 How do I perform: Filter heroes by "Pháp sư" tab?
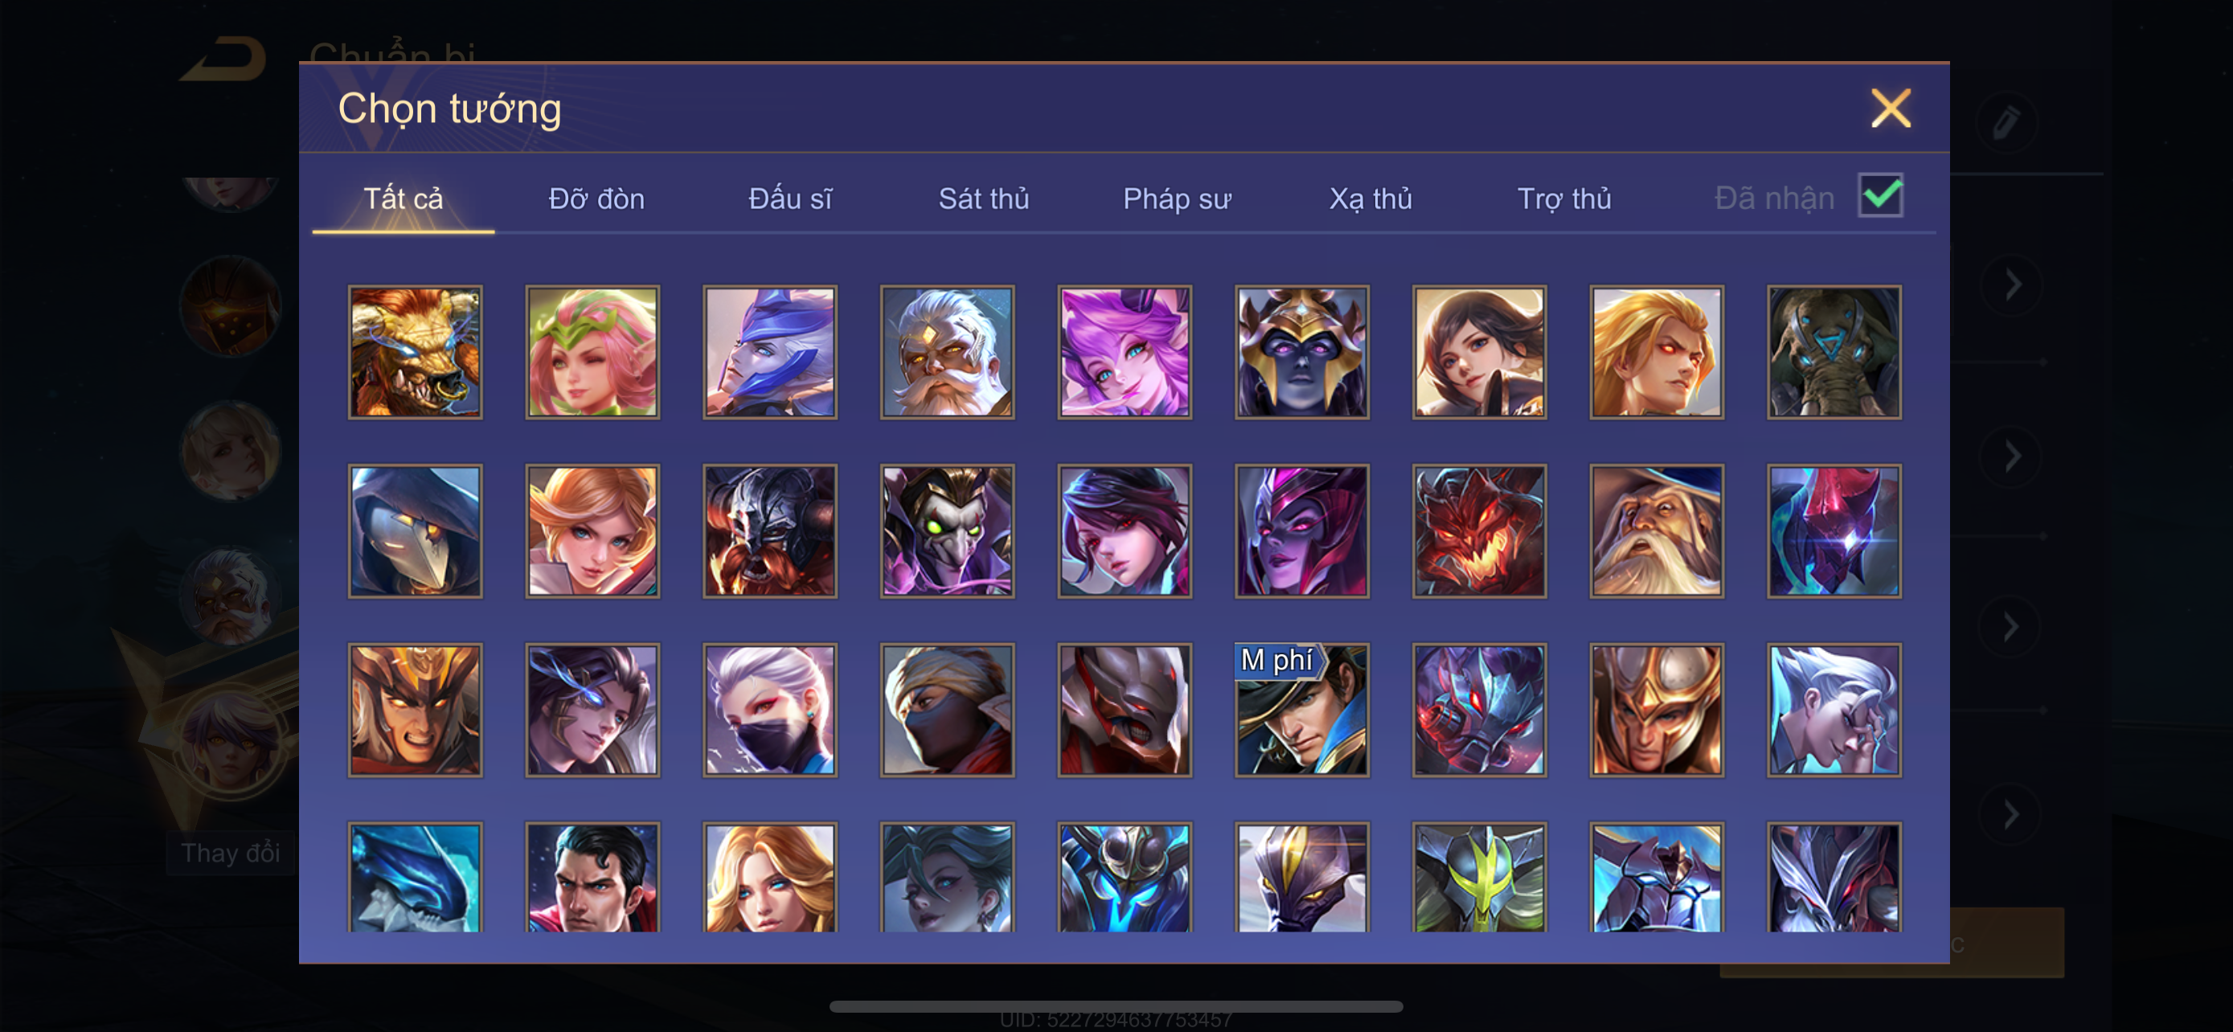1177,199
